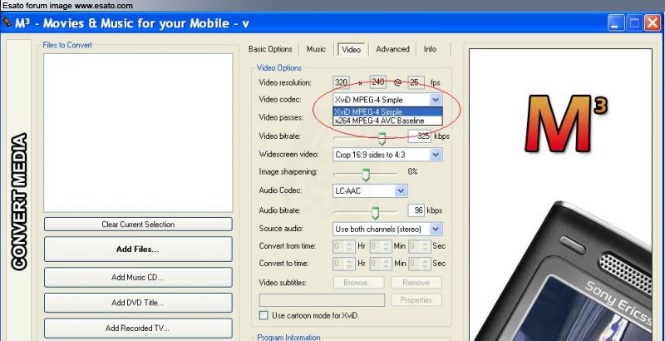The height and width of the screenshot is (341, 665).
Task: Open the Video codec dropdown arrow
Action: 436,100
